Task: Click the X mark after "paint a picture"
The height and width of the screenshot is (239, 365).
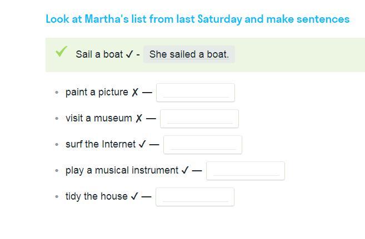Action: 135,93
